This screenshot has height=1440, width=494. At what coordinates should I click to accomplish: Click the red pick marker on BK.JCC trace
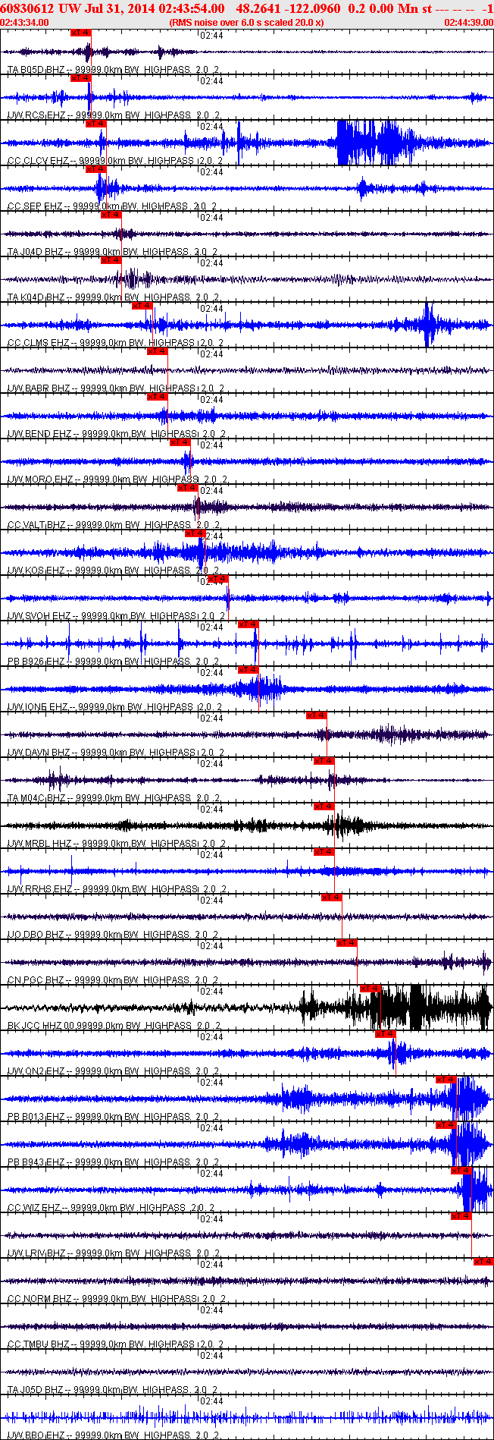tap(370, 989)
